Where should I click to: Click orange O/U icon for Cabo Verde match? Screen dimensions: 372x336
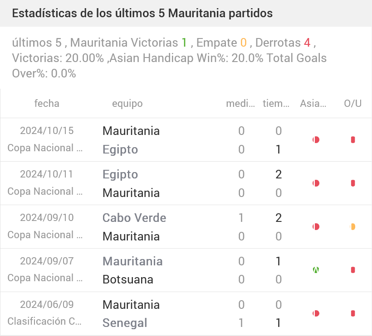(x=353, y=227)
